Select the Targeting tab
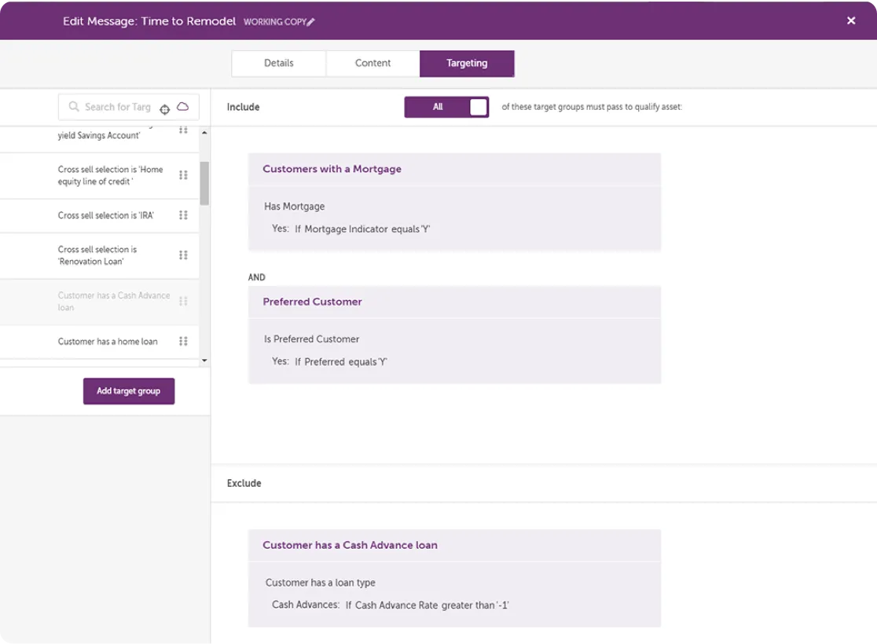The image size is (877, 644). 467,64
